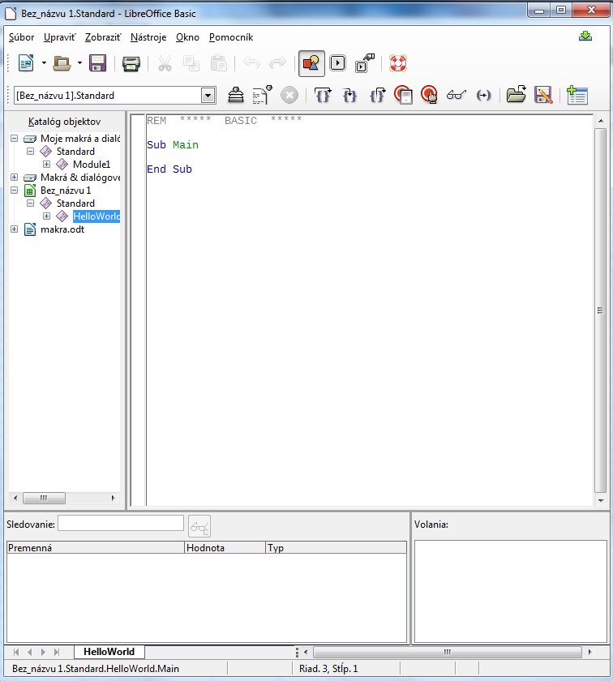Viewport: 613px width, 681px height.
Task: Click the disabled Stop macro icon
Action: pyautogui.click(x=289, y=95)
